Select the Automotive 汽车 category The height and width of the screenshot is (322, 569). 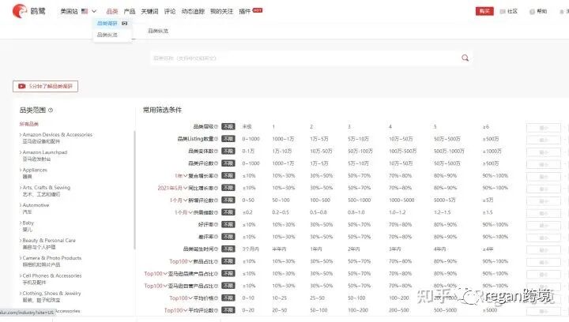(36, 208)
